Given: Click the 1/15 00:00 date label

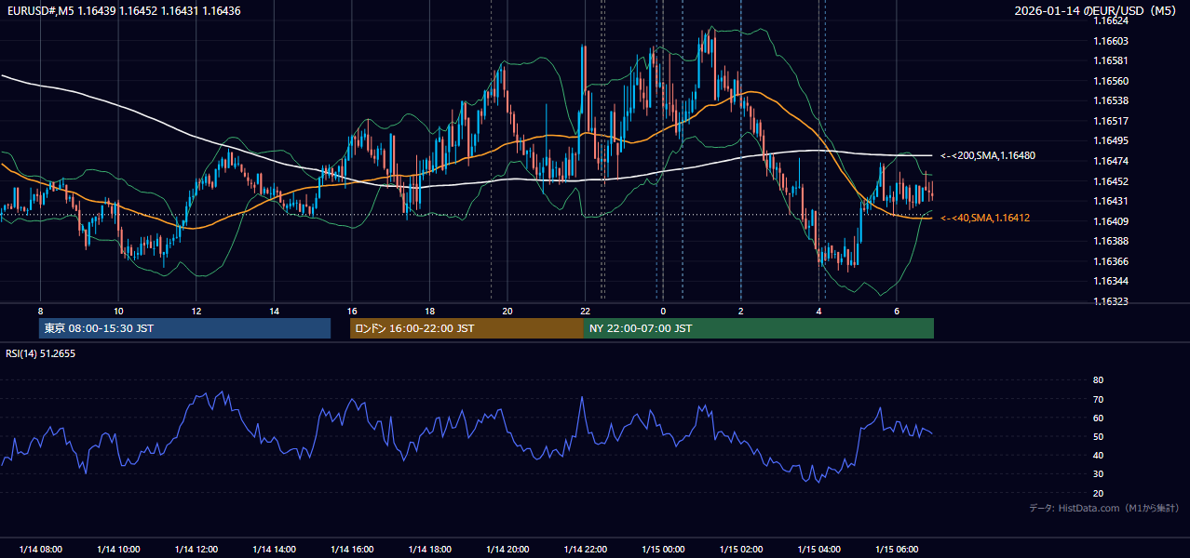Looking at the screenshot, I should [663, 550].
